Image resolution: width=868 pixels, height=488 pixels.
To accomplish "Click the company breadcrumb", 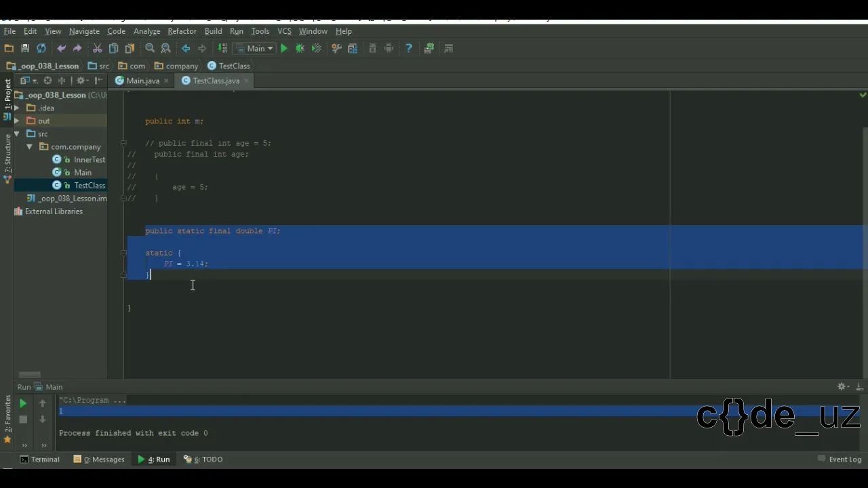I will 176,66.
